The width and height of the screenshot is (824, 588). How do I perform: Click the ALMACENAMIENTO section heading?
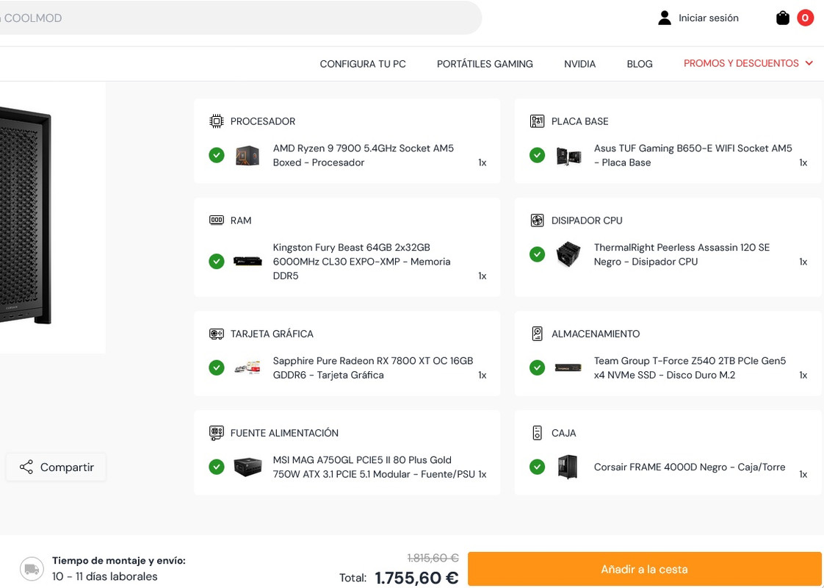596,334
